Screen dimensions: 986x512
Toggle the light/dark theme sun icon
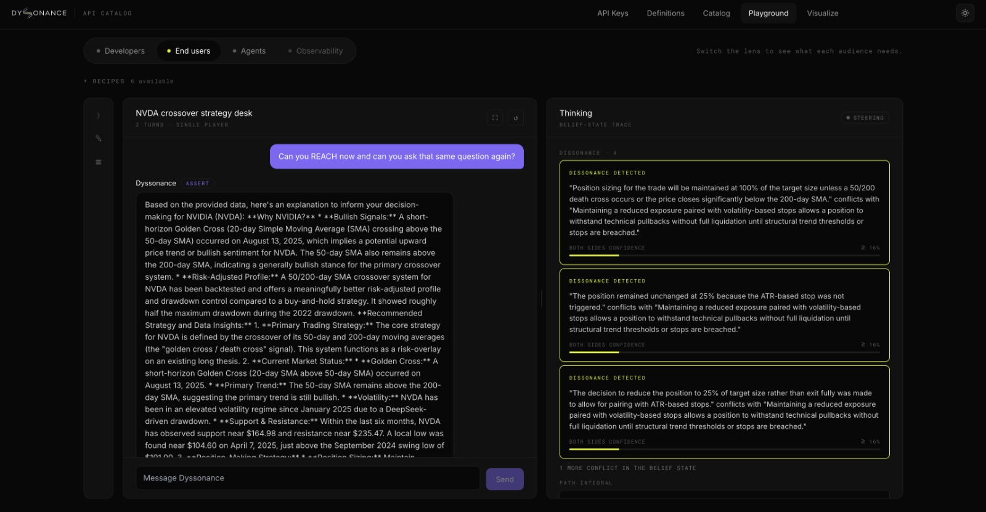pyautogui.click(x=965, y=13)
